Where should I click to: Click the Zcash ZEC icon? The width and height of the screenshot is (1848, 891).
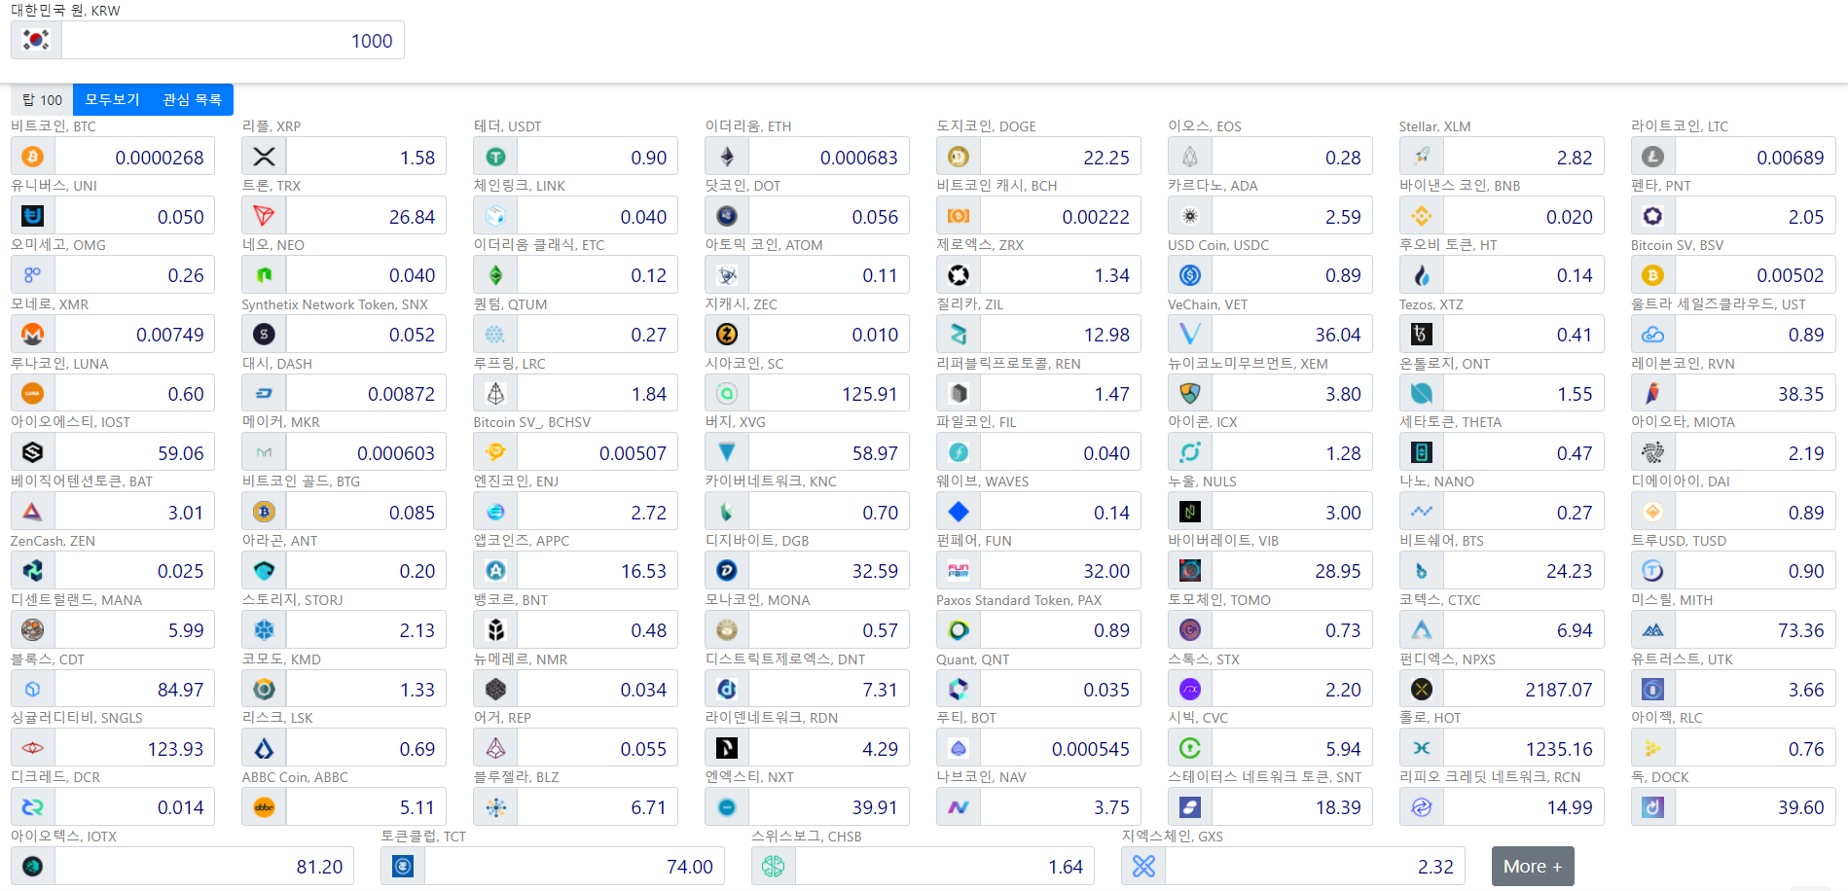[x=727, y=335]
